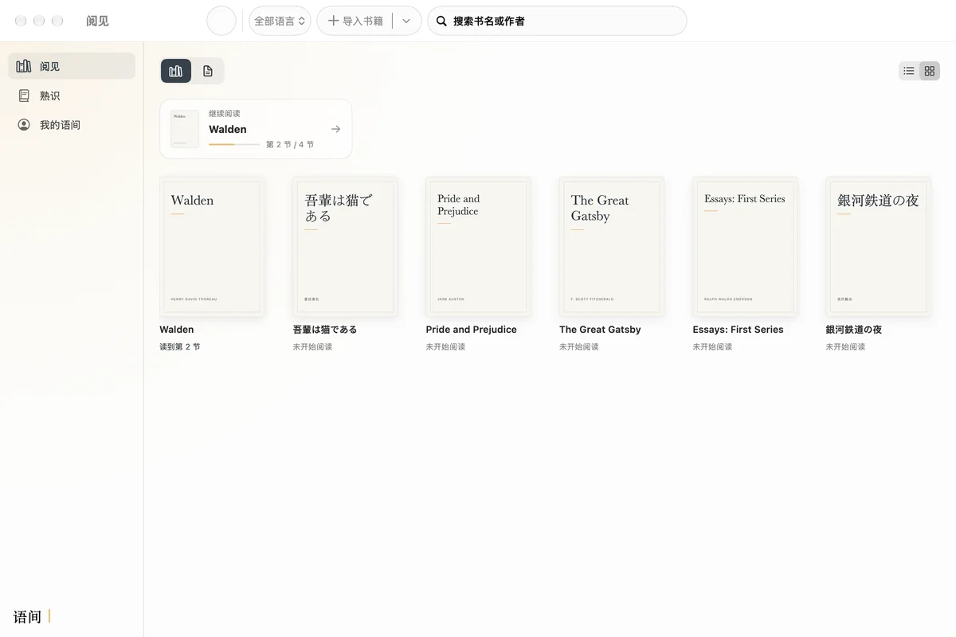Switch to the articles document tab
This screenshot has height=637, width=956.
pos(208,71)
